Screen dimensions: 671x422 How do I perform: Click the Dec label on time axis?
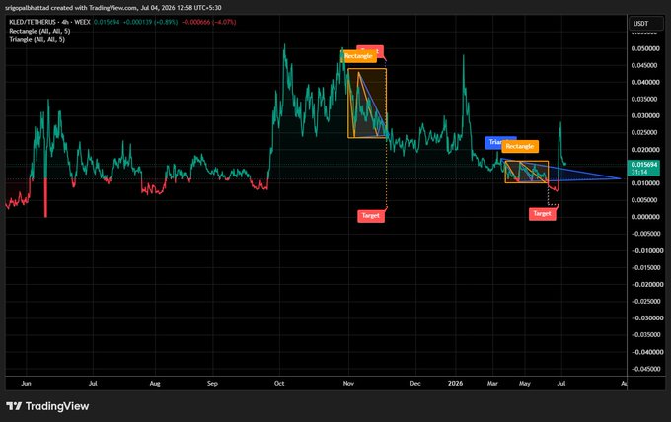click(415, 384)
